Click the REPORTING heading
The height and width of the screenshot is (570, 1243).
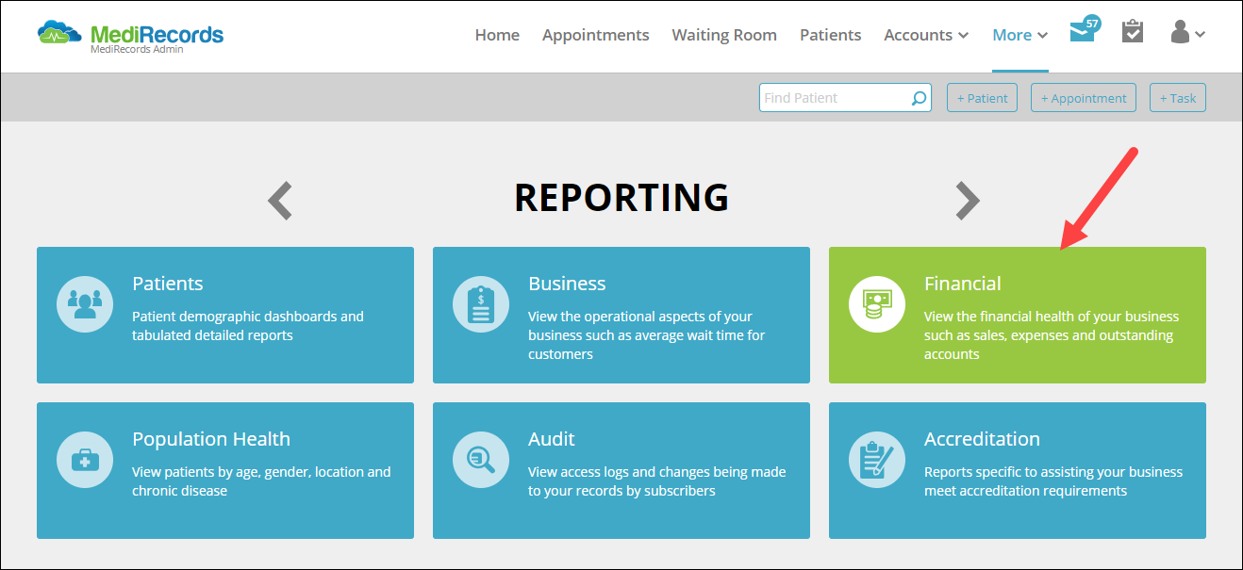(x=621, y=198)
